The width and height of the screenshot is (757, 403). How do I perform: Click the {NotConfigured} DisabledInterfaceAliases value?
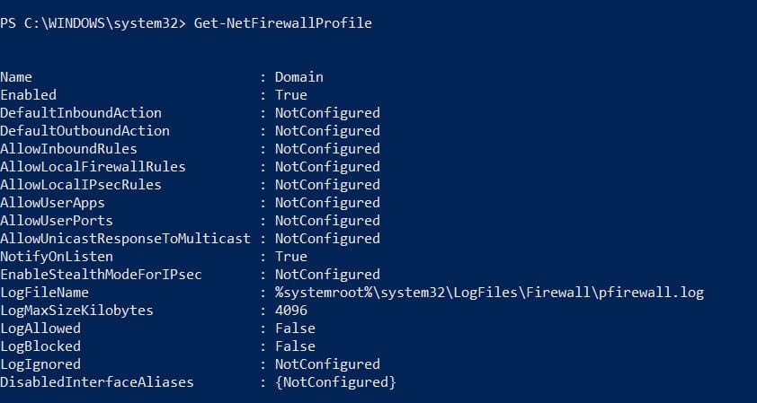coord(335,382)
